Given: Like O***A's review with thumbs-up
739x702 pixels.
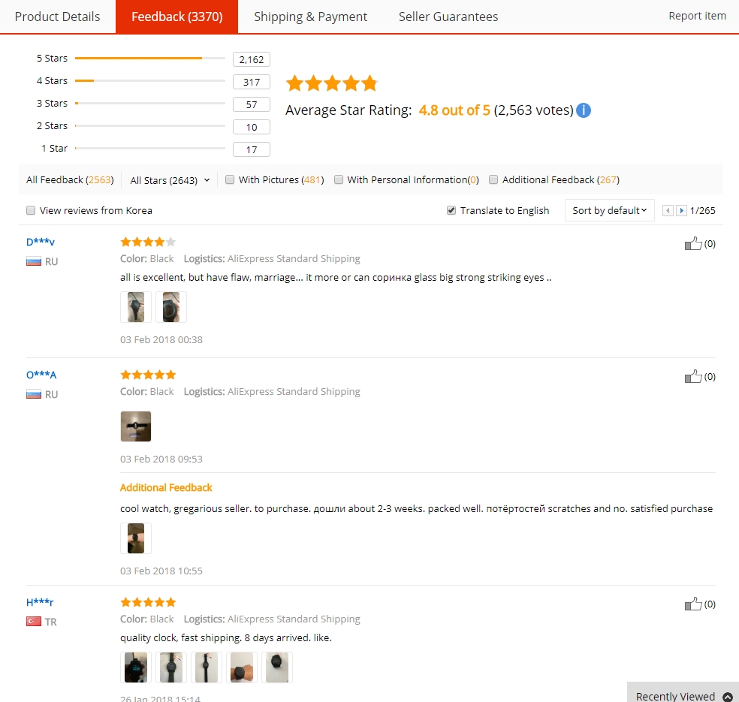Looking at the screenshot, I should point(692,376).
